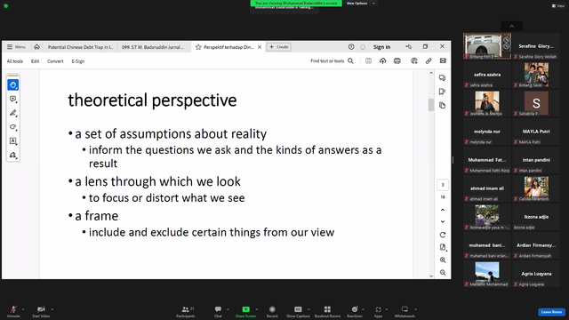The height and width of the screenshot is (320, 569).
Task: Open Breakout Rooms in Zoom toolbar
Action: tap(327, 311)
